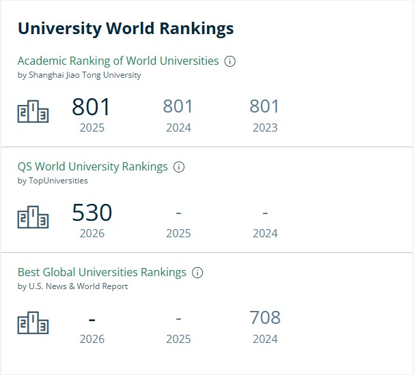Open Best Global Universities Rankings link
The height and width of the screenshot is (375, 414).
pos(102,272)
